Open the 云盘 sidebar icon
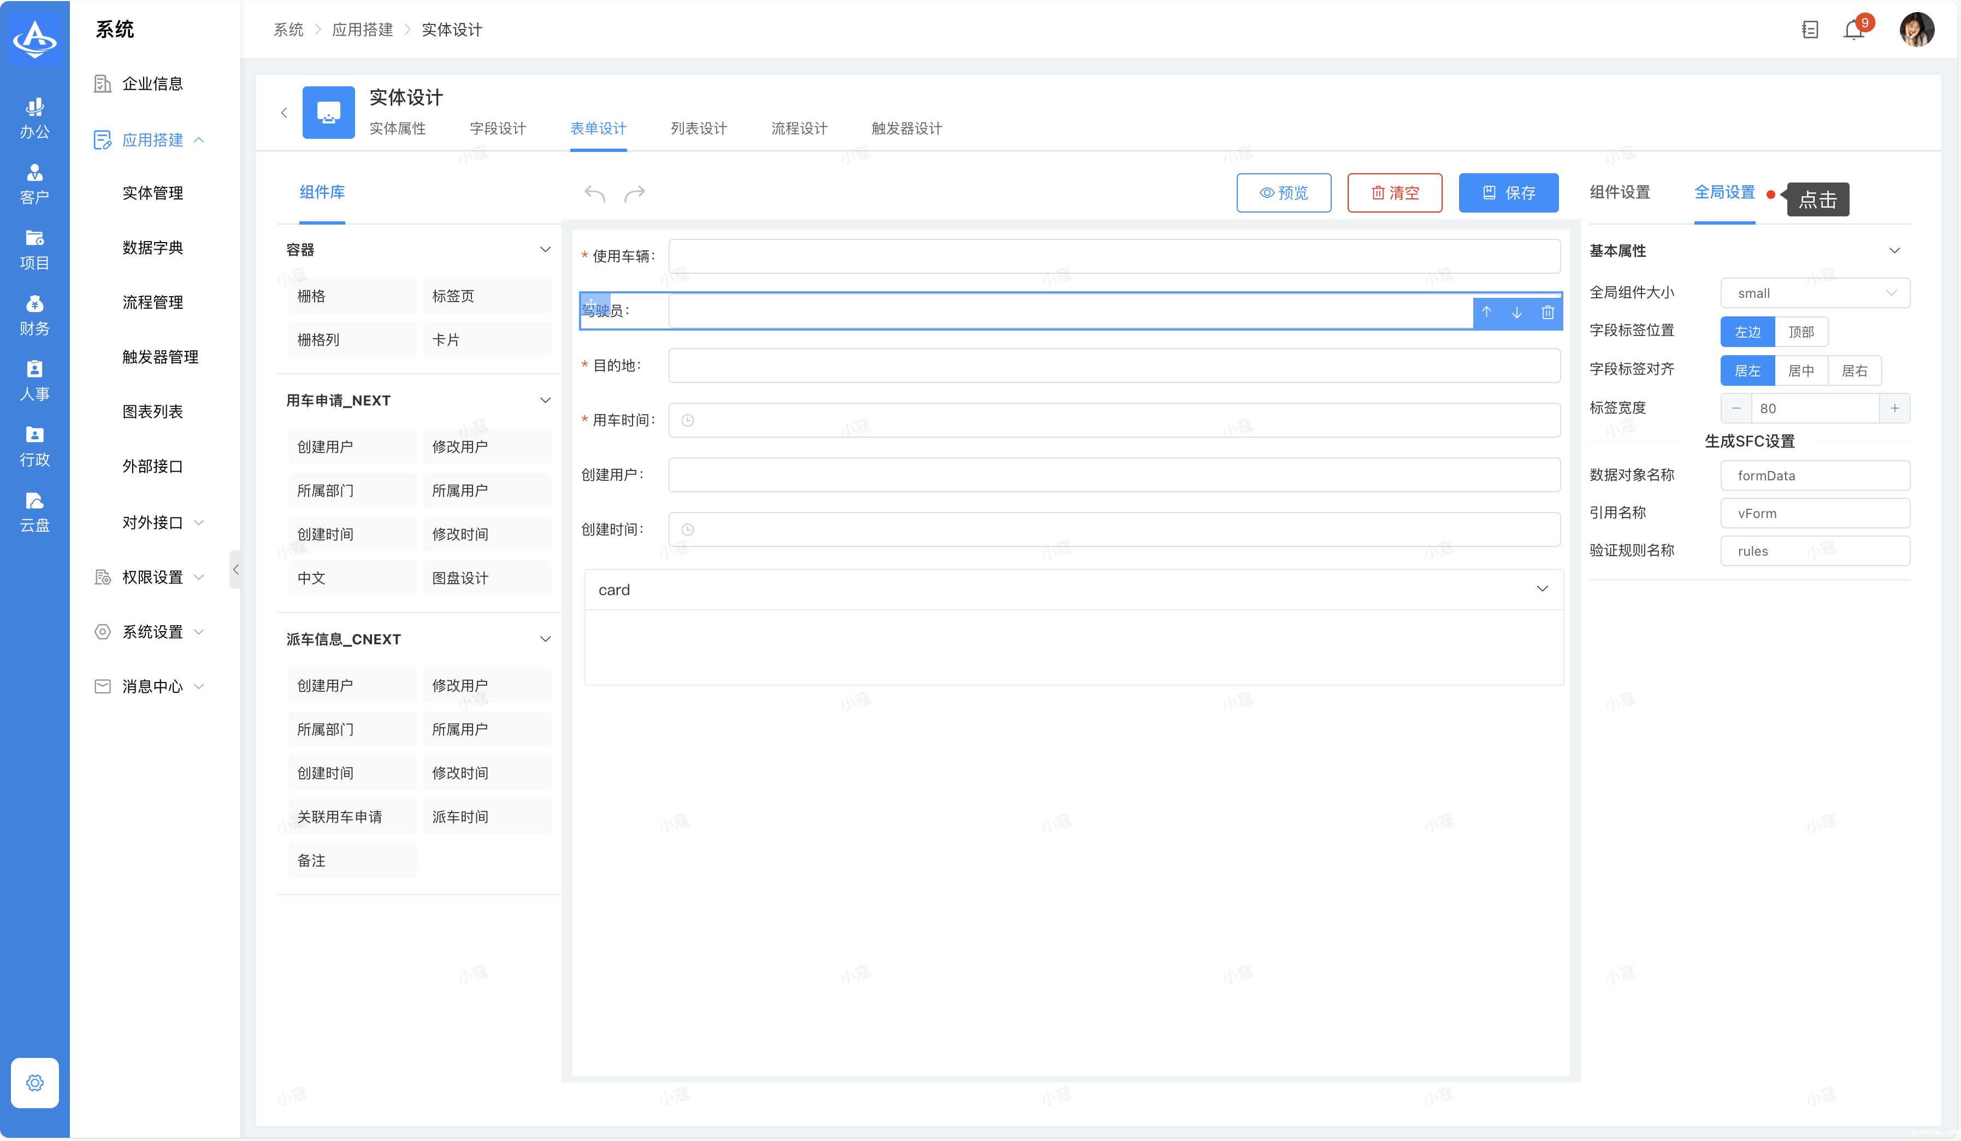The width and height of the screenshot is (1961, 1141). [x=34, y=510]
